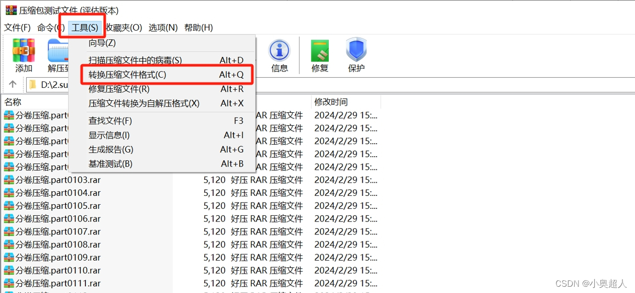Select 显示信息(I) menu entry

[x=162, y=135]
